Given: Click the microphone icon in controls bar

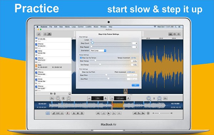Looking at the screenshot, I should 63,98.
